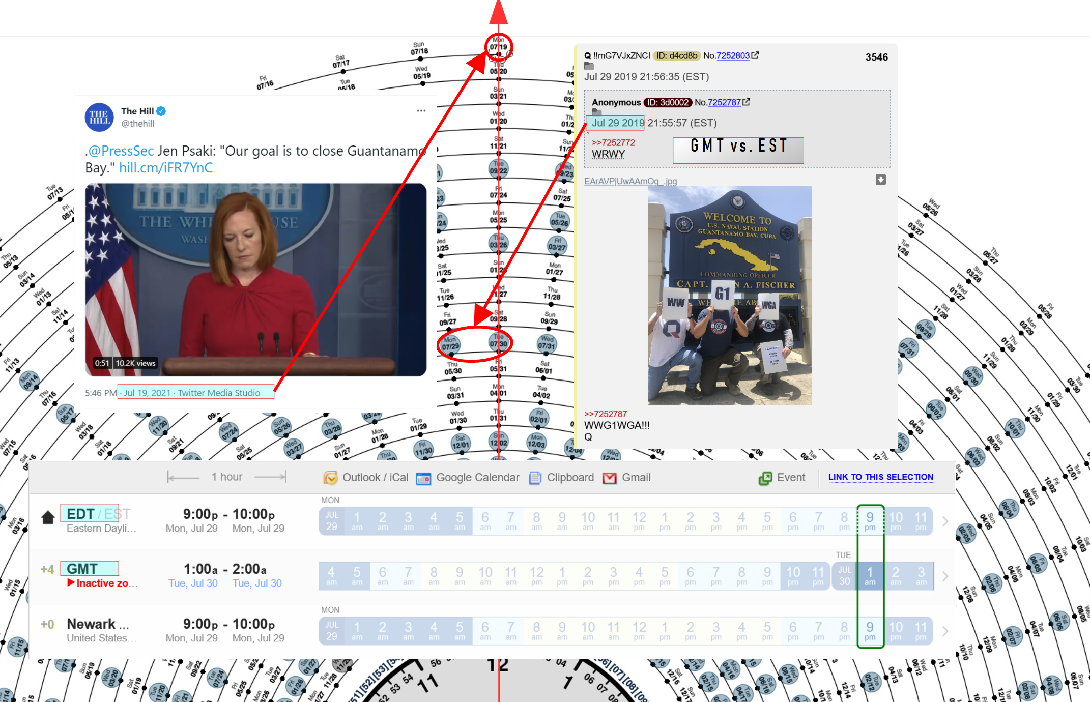
Task: Click the Tue 07/30 date node
Action: [499, 343]
